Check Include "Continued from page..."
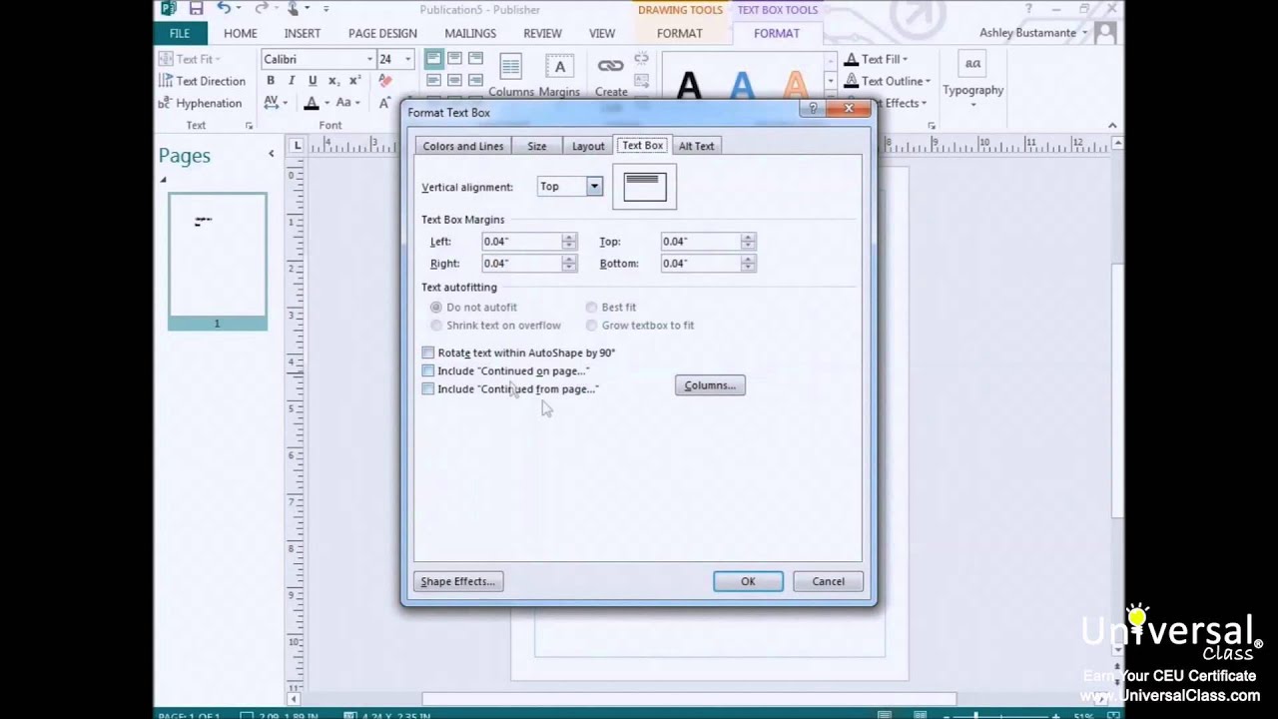 tap(428, 388)
